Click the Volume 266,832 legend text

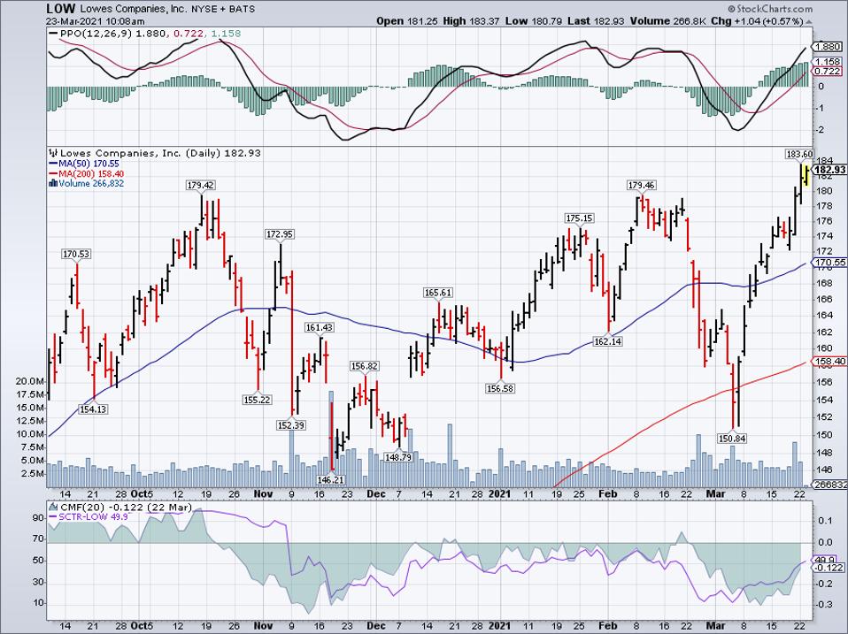pos(91,184)
